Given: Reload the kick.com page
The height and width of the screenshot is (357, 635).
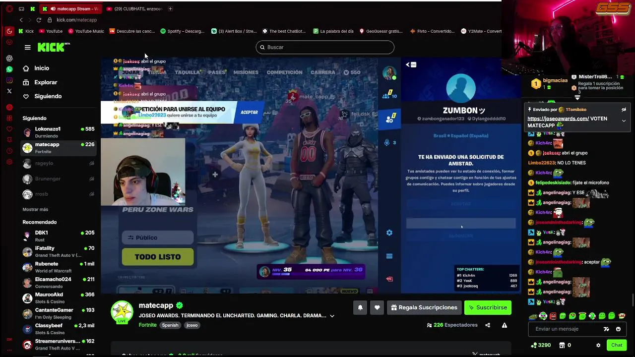Looking at the screenshot, I should (x=39, y=20).
